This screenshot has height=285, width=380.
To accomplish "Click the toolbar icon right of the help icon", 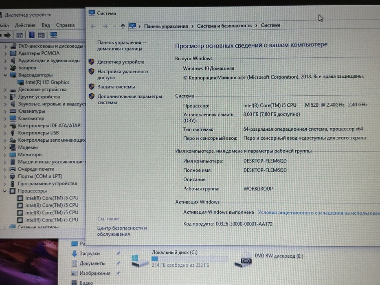I will click(x=41, y=35).
